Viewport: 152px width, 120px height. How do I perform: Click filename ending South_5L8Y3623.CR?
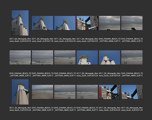(x=87, y=40)
